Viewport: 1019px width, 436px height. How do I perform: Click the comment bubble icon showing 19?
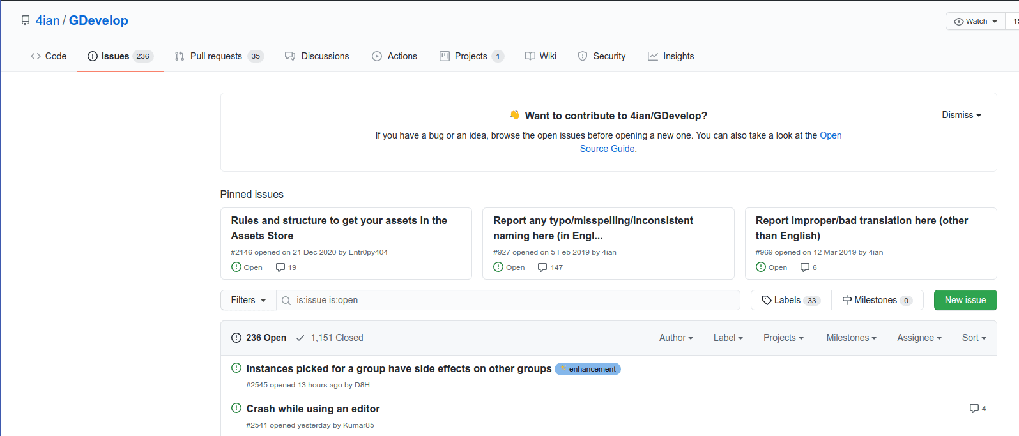[x=280, y=267]
